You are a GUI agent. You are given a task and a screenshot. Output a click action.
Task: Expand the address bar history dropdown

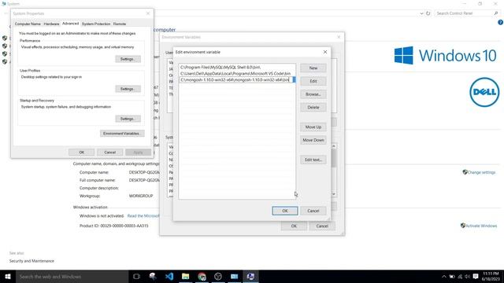(x=421, y=13)
